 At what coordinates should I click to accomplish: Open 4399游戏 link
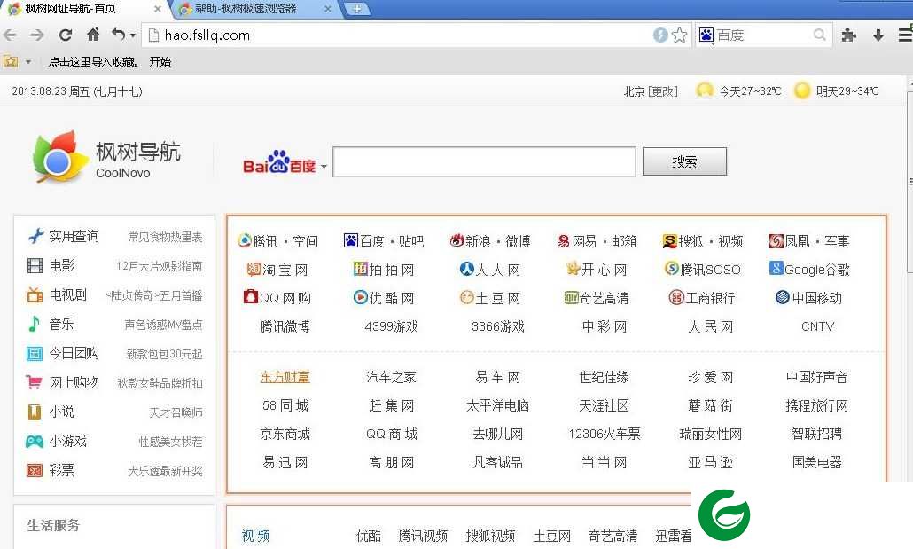(391, 327)
